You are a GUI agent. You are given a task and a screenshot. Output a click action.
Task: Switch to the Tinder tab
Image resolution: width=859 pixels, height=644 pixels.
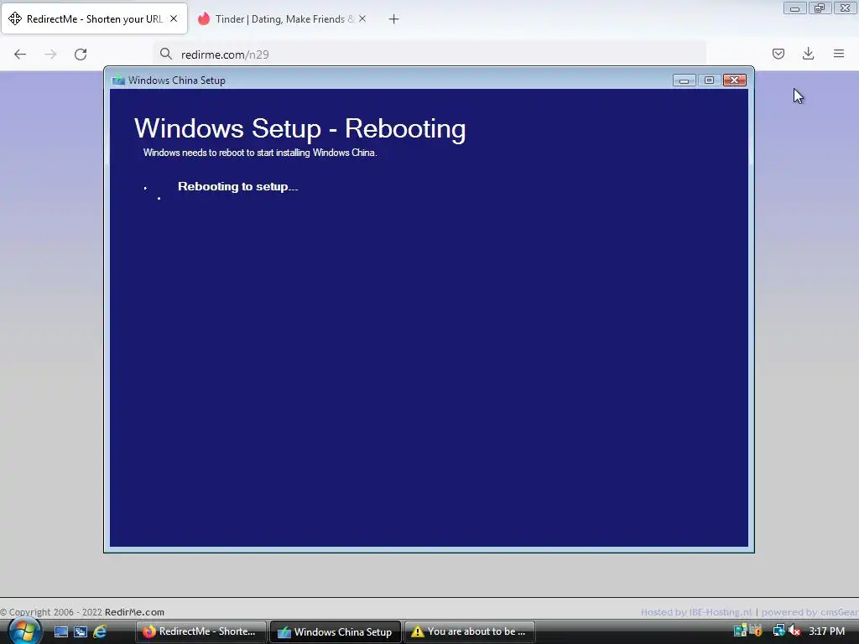pyautogui.click(x=282, y=18)
